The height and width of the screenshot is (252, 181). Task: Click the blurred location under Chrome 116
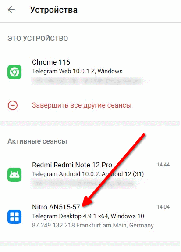pyautogui.click(x=87, y=81)
